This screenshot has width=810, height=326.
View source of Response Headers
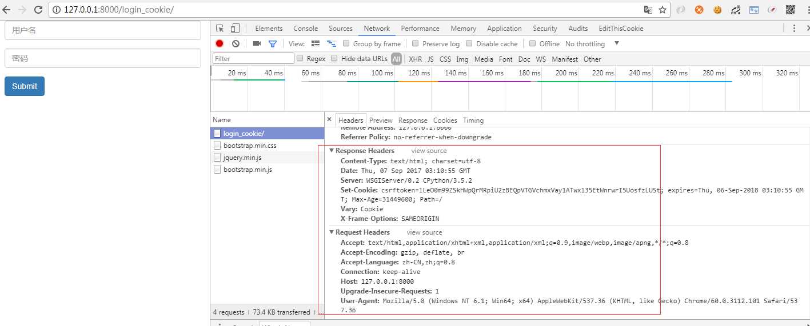[429, 151]
